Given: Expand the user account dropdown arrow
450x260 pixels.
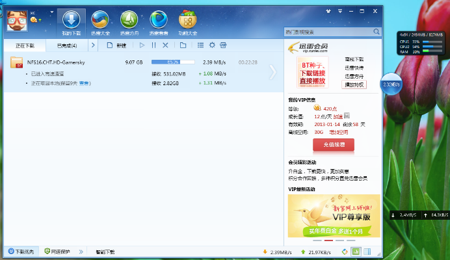Looking at the screenshot, I should (39, 21).
